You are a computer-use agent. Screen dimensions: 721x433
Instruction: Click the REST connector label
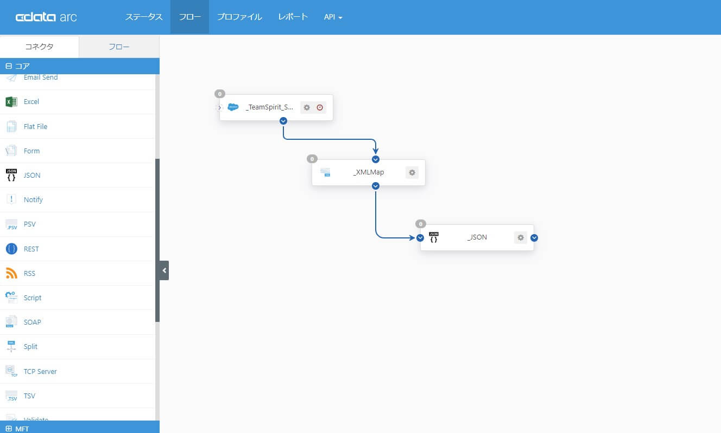click(31, 249)
